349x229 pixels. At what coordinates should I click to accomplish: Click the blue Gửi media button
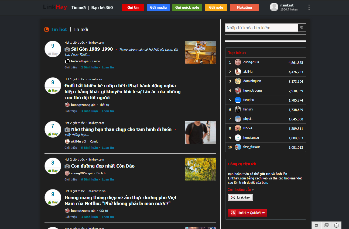point(158,8)
